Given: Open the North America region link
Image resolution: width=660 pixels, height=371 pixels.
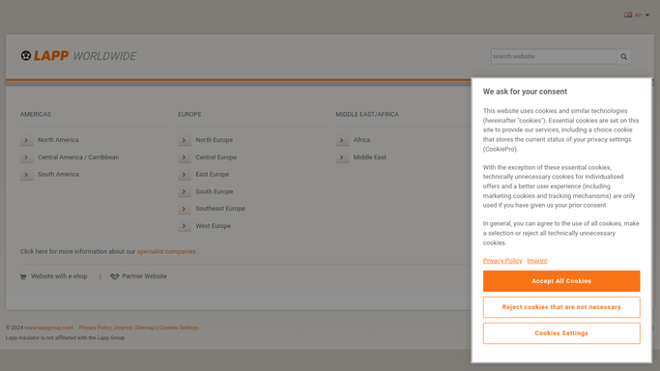Looking at the screenshot, I should coord(58,140).
